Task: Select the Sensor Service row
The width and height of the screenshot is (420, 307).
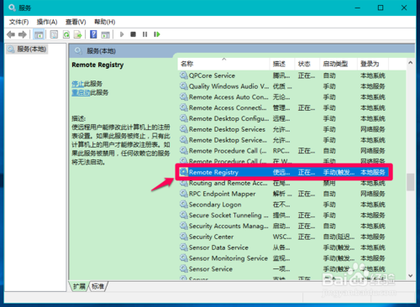Action: [283, 269]
